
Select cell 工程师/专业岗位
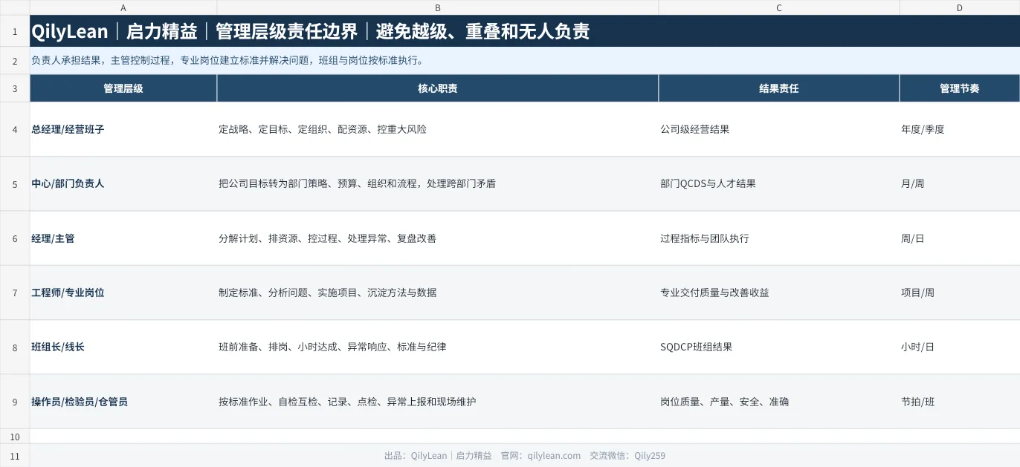point(123,293)
